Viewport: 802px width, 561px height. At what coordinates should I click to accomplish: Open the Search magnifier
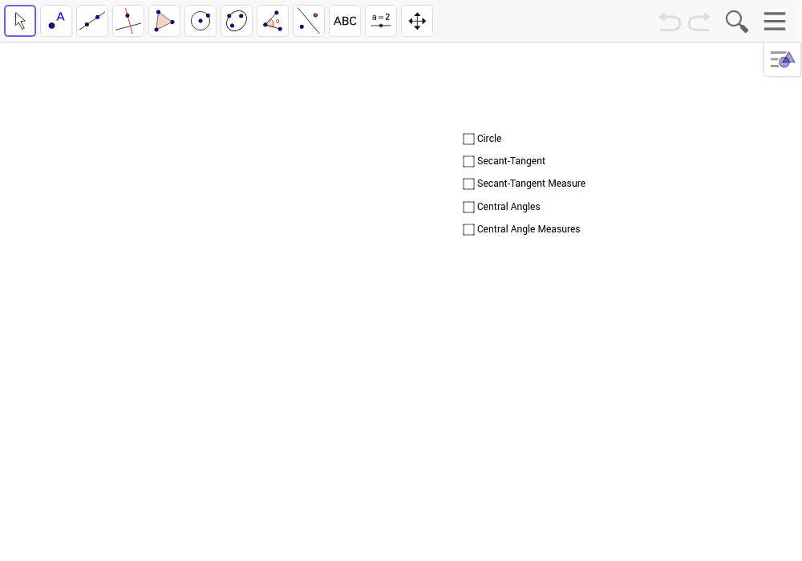click(736, 22)
